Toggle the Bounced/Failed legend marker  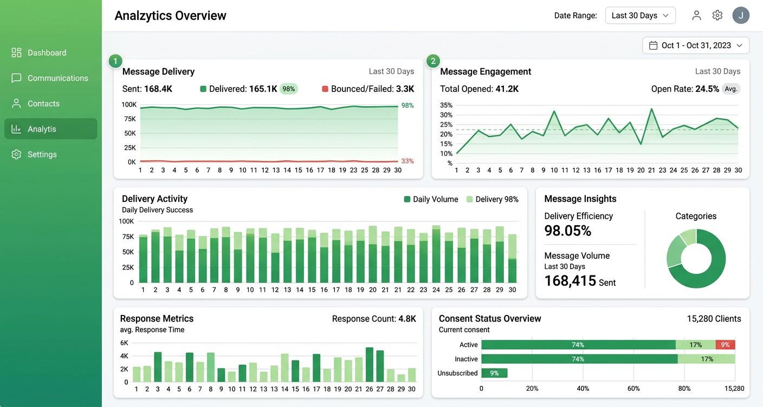coord(325,89)
